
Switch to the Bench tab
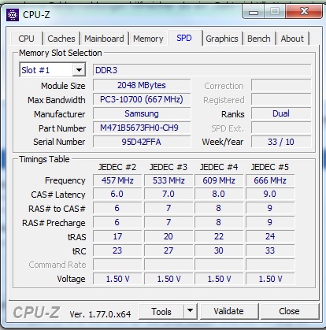point(259,39)
